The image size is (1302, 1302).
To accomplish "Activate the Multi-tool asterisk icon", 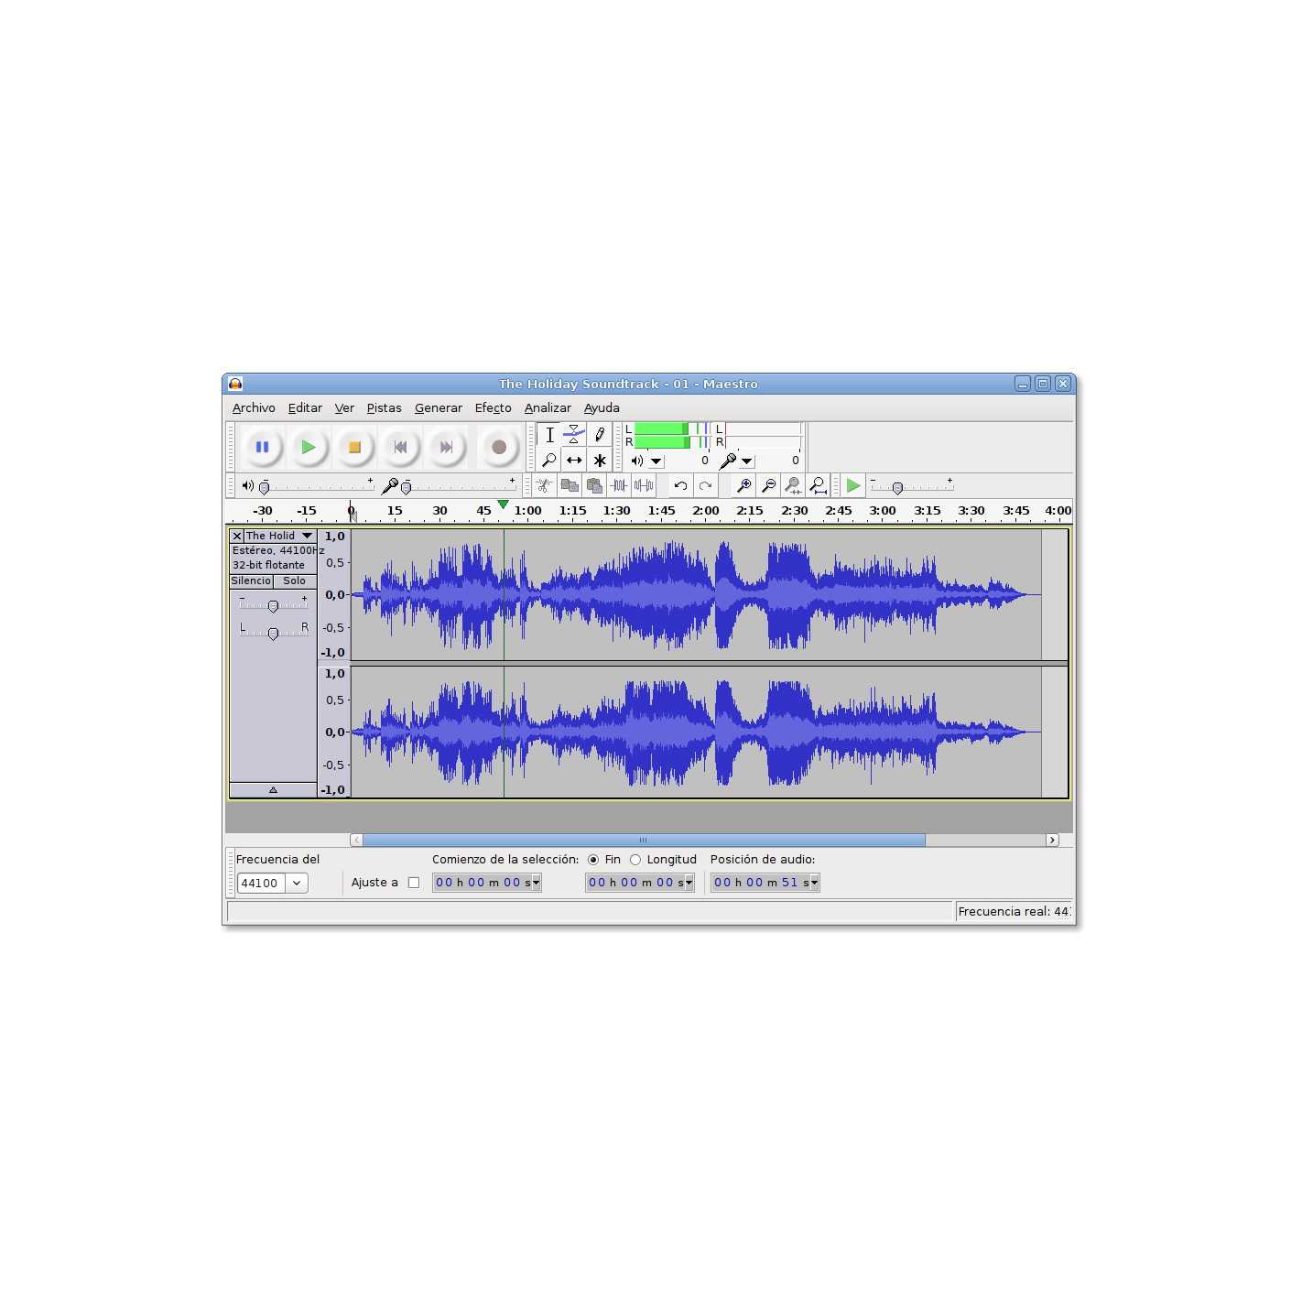I will click(x=600, y=461).
